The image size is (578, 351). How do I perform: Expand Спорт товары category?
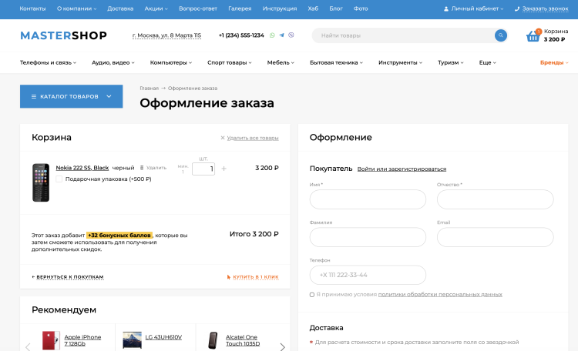230,62
